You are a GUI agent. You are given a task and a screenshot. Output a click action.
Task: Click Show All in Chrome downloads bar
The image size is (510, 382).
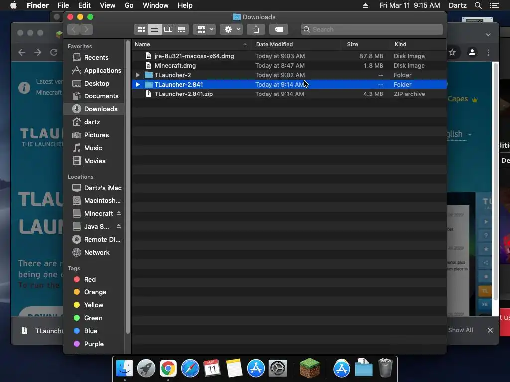coord(460,330)
